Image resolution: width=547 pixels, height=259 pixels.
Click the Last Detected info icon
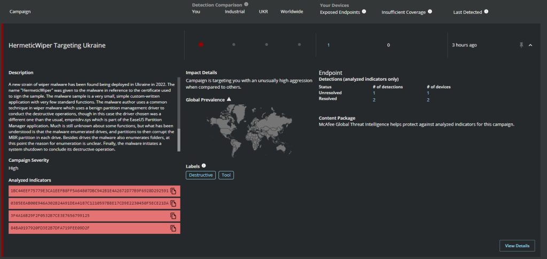coord(486,11)
